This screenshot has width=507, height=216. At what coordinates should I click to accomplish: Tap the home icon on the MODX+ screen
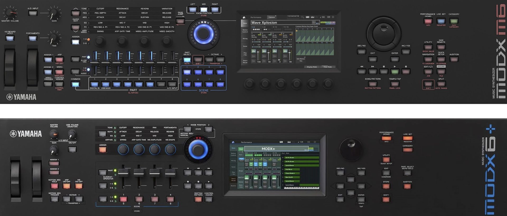click(233, 142)
